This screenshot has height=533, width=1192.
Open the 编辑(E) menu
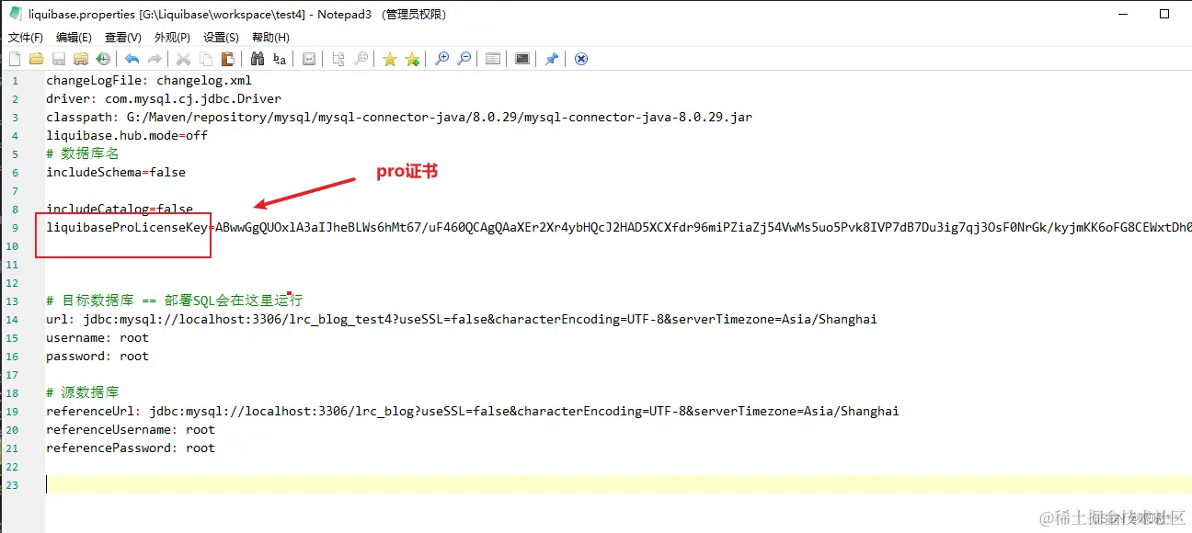pos(74,38)
